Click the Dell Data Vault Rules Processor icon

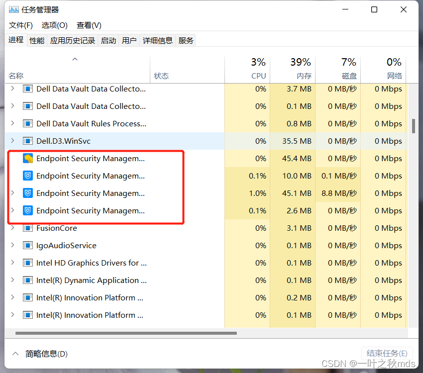pos(28,123)
